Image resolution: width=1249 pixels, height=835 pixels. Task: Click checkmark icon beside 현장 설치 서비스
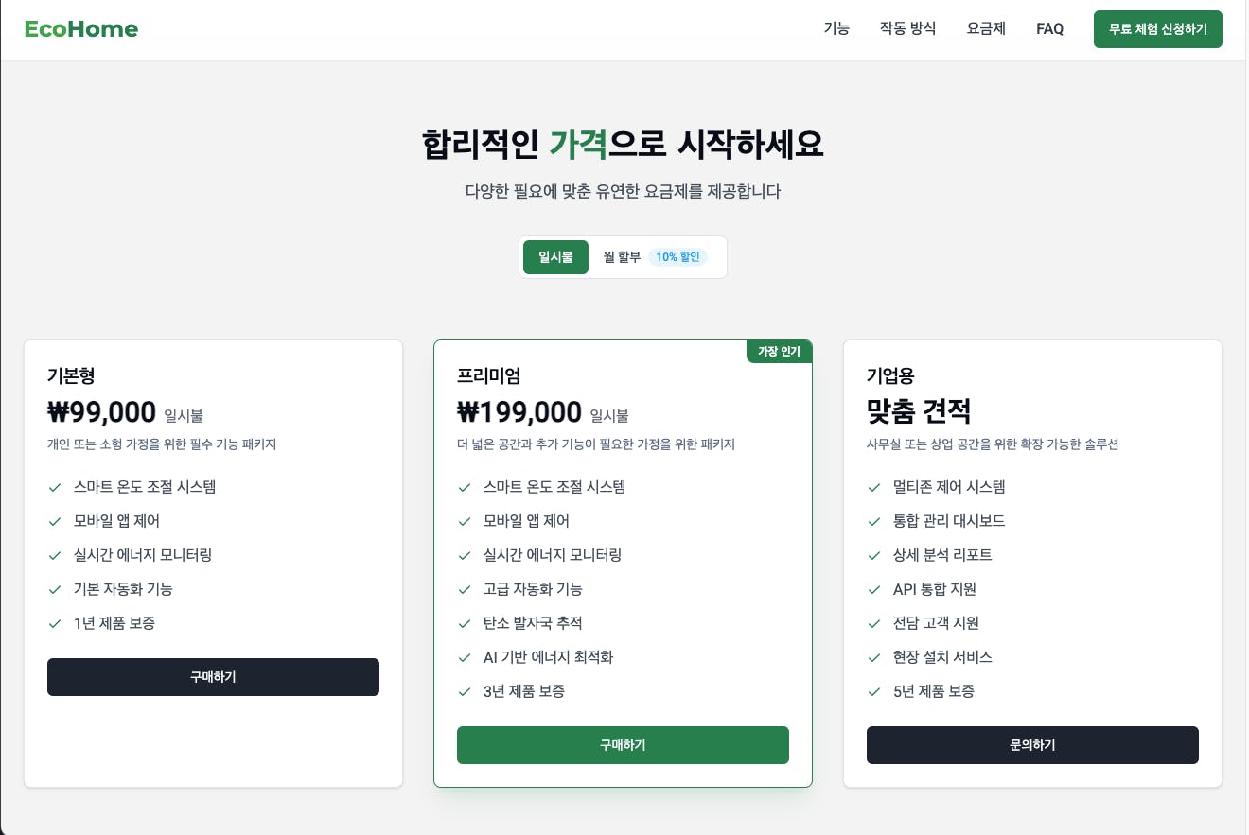[x=874, y=658]
